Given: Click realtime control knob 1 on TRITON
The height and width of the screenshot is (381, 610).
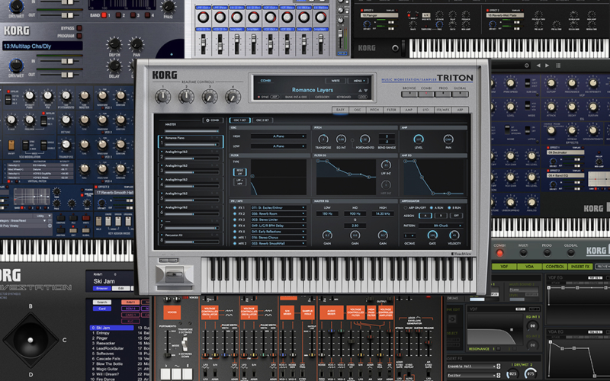Looking at the screenshot, I should pyautogui.click(x=163, y=97).
